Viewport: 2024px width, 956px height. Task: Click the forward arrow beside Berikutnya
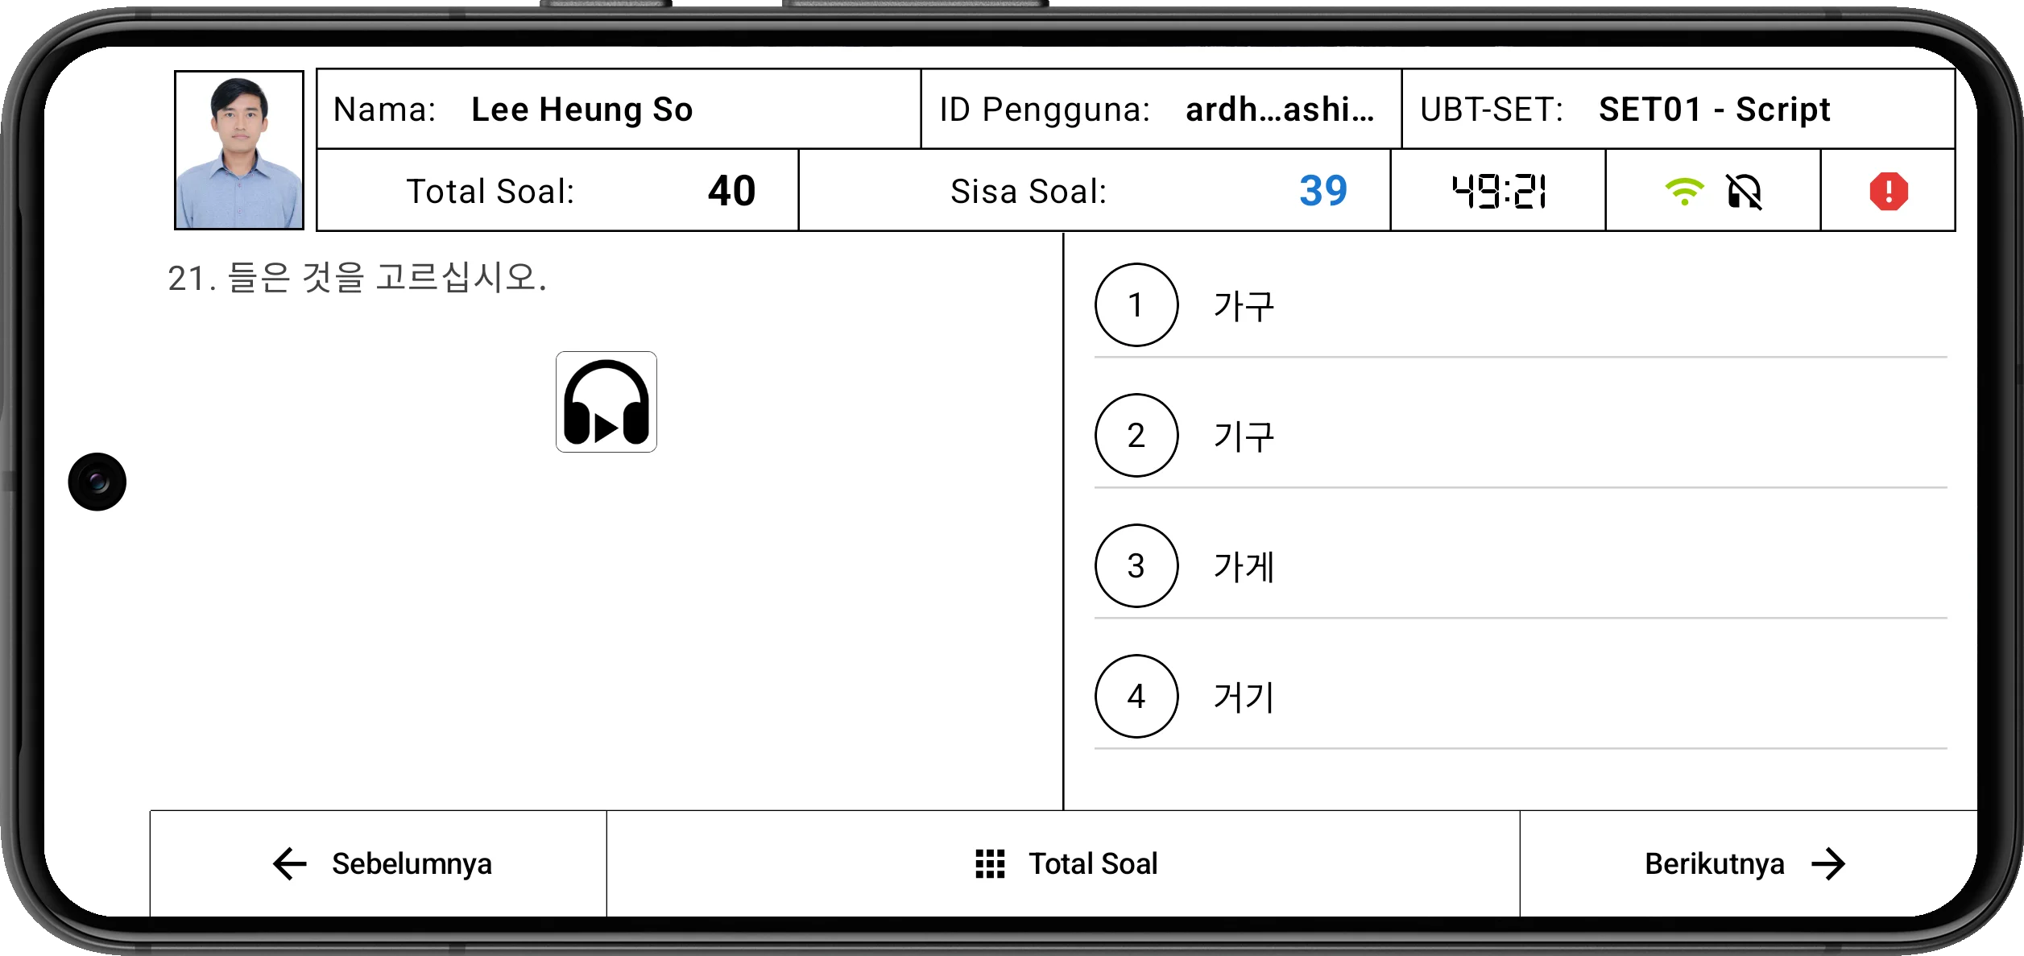1836,863
